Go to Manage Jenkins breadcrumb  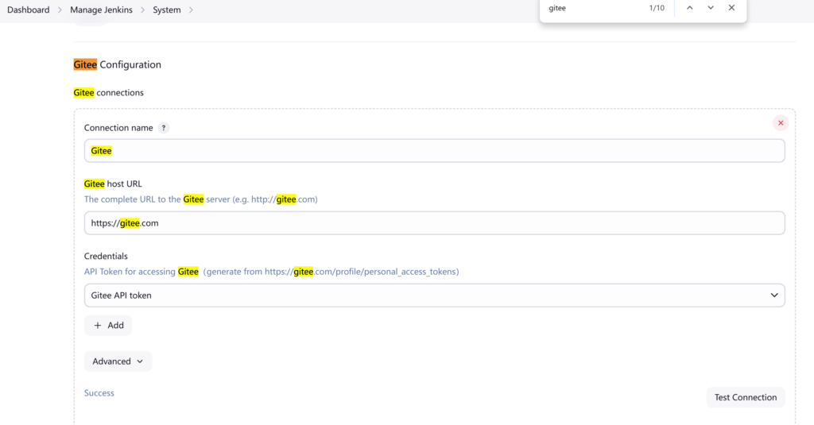click(x=101, y=10)
